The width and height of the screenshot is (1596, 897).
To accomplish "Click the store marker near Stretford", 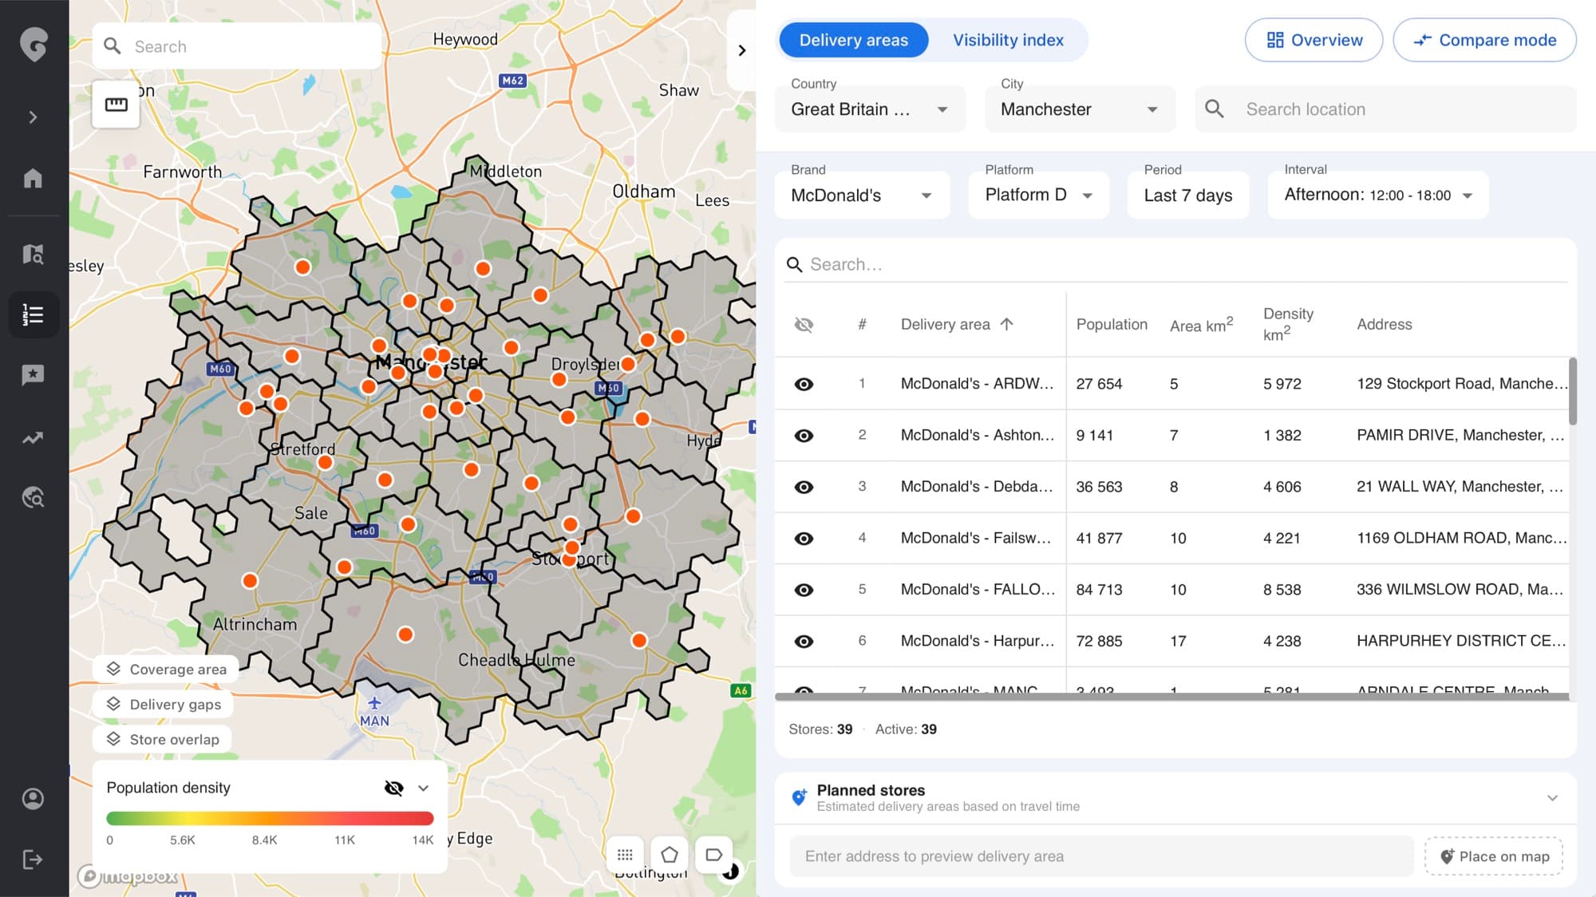I will [x=325, y=463].
